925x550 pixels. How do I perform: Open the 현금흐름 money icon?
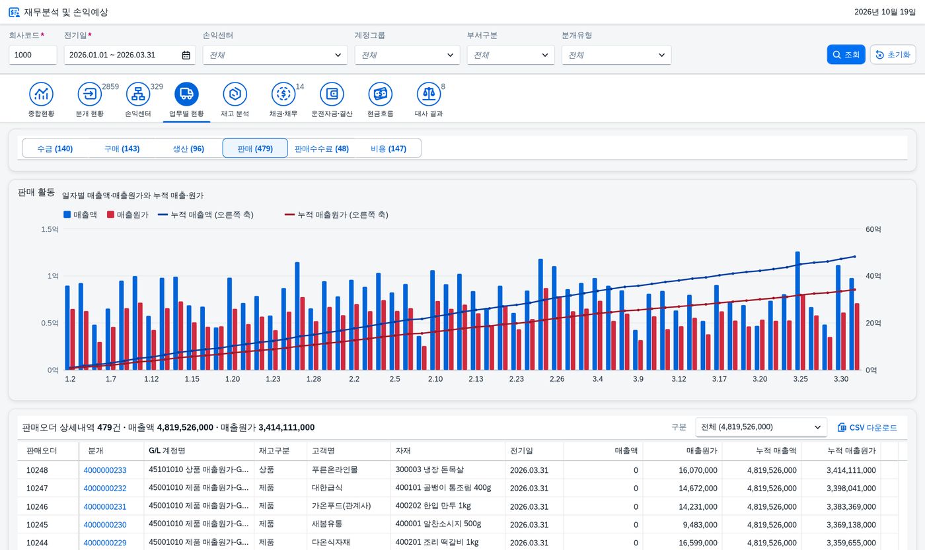380,94
